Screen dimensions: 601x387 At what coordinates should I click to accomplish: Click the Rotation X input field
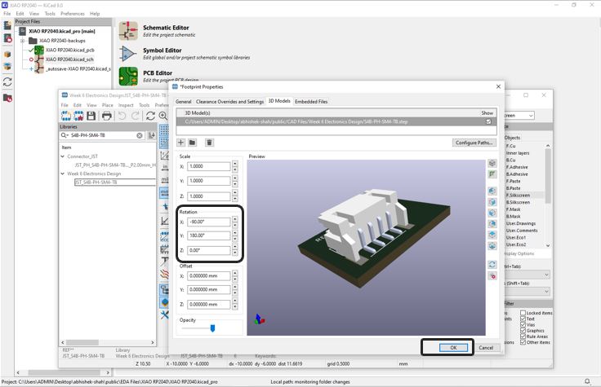(209, 222)
